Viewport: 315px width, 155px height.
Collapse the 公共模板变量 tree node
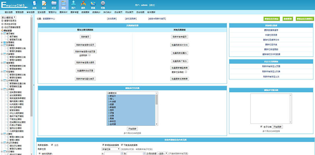coord(2,81)
